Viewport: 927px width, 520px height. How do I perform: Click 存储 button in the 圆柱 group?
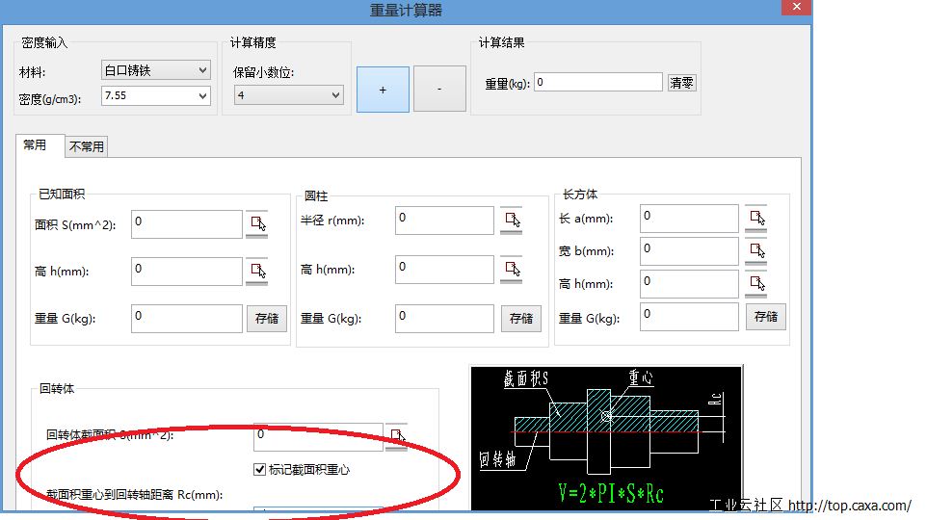521,319
